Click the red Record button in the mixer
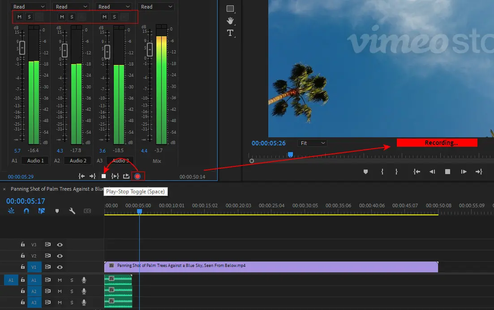The image size is (494, 310). tap(137, 176)
